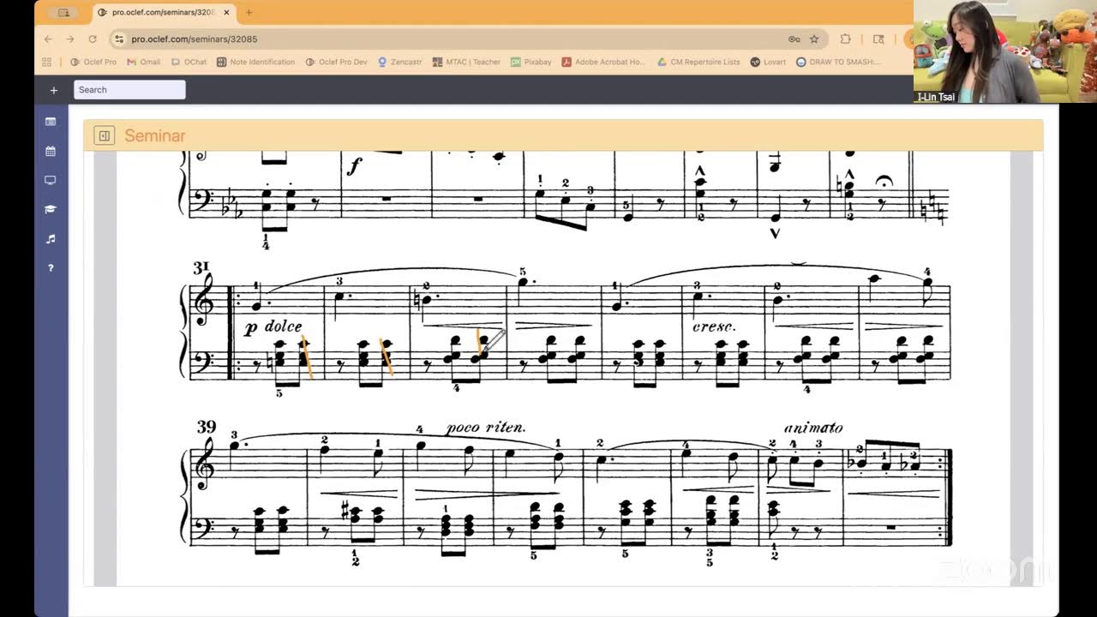Select the pro.oclef.com seminars browser tab
Image resolution: width=1097 pixels, height=617 pixels.
[163, 13]
